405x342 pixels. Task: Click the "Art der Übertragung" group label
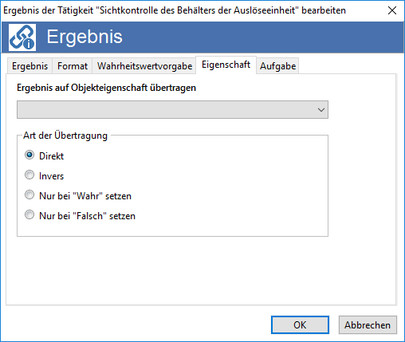[x=65, y=136]
